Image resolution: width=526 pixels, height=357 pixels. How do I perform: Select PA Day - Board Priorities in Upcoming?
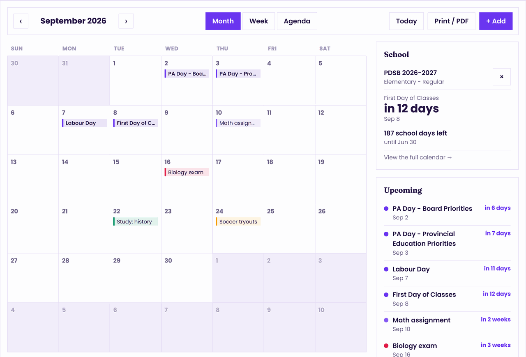[x=447, y=213]
